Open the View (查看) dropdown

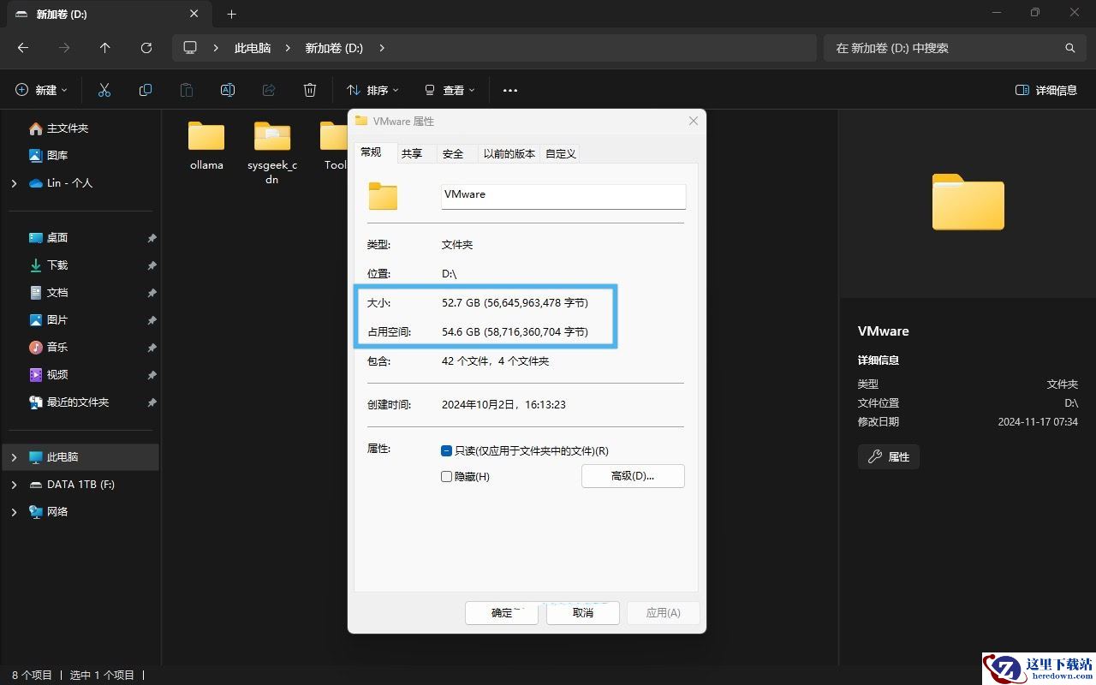[450, 90]
